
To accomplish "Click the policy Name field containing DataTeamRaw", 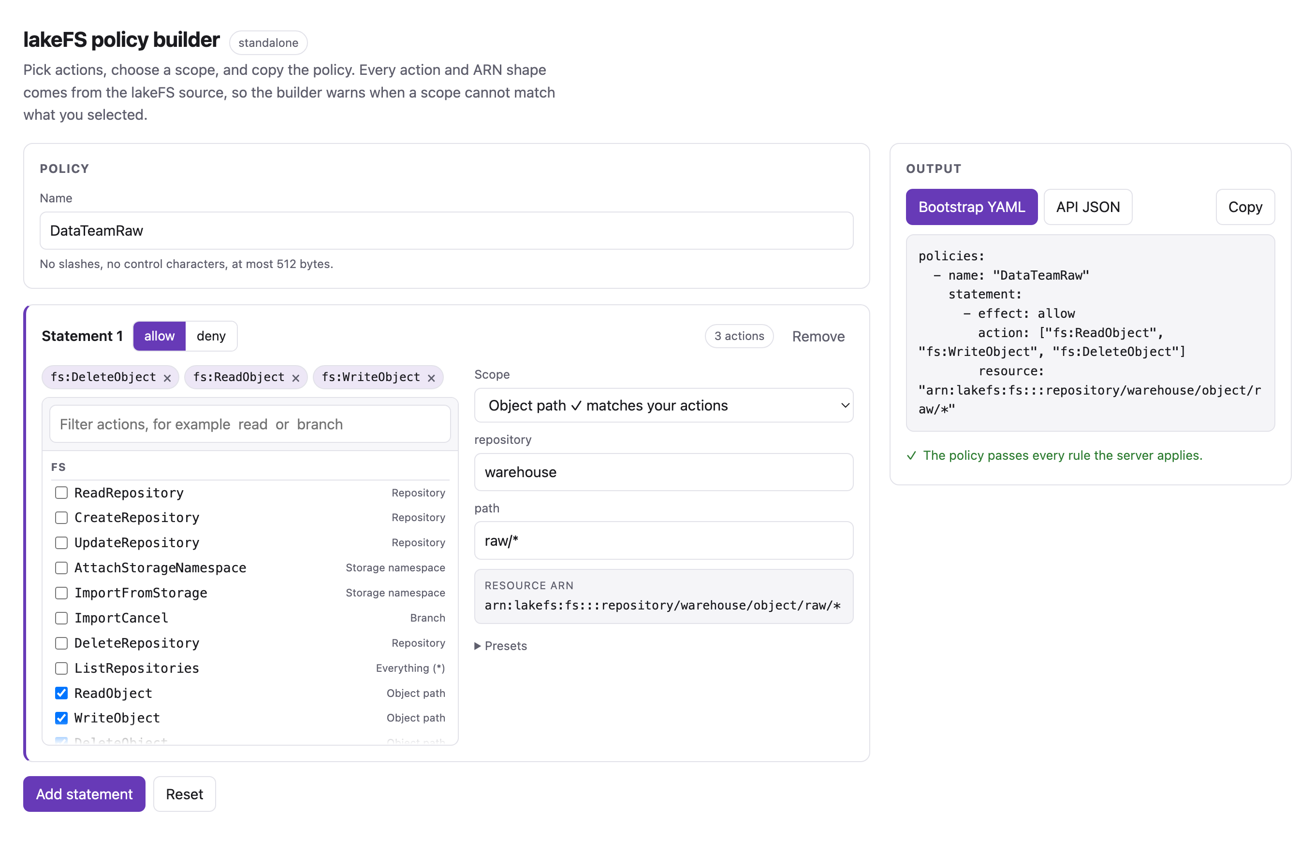I will (x=446, y=231).
